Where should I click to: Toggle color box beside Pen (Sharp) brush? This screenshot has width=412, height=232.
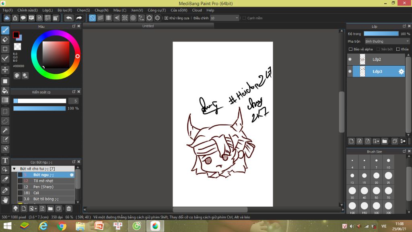[x=20, y=187]
